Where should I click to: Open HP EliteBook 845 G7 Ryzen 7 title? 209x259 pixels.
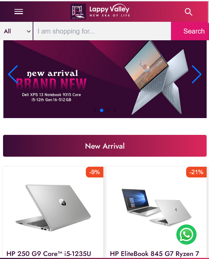[x=154, y=254]
